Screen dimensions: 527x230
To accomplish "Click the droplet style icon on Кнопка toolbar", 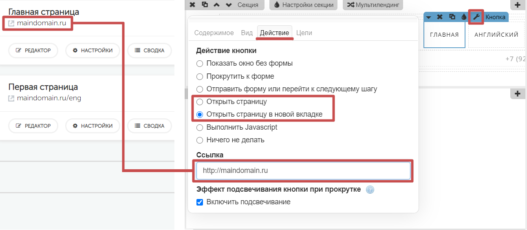I will click(x=463, y=17).
